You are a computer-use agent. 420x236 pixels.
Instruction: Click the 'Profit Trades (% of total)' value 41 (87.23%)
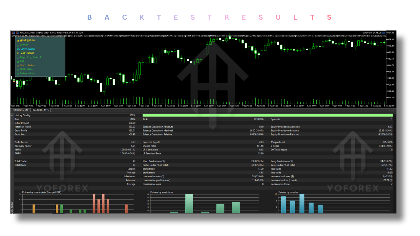[x=257, y=165]
